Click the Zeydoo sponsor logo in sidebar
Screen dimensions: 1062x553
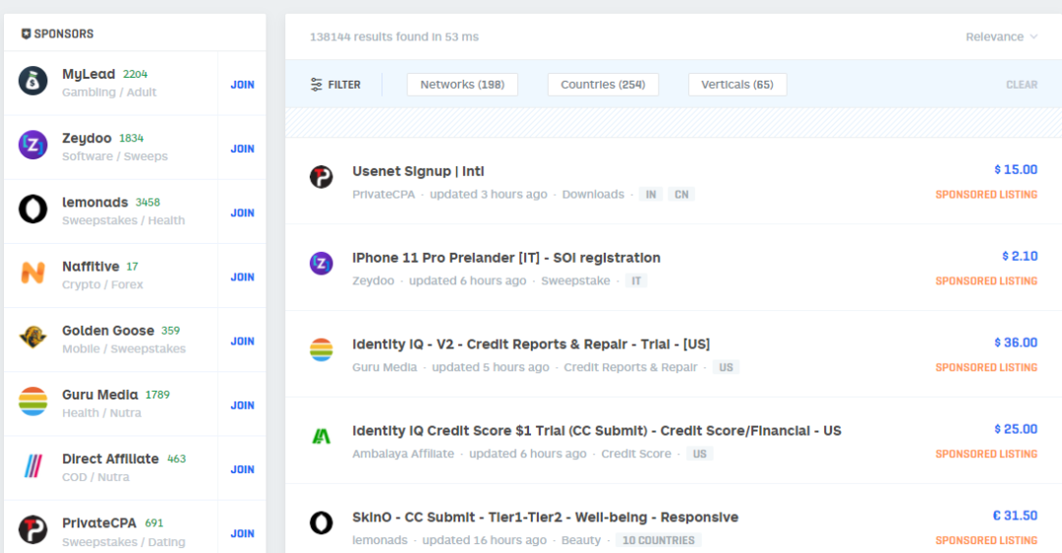coord(33,146)
